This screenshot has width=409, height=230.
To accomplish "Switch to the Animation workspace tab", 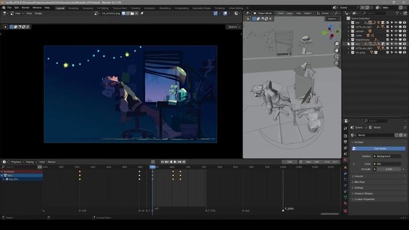I will click(150, 8).
